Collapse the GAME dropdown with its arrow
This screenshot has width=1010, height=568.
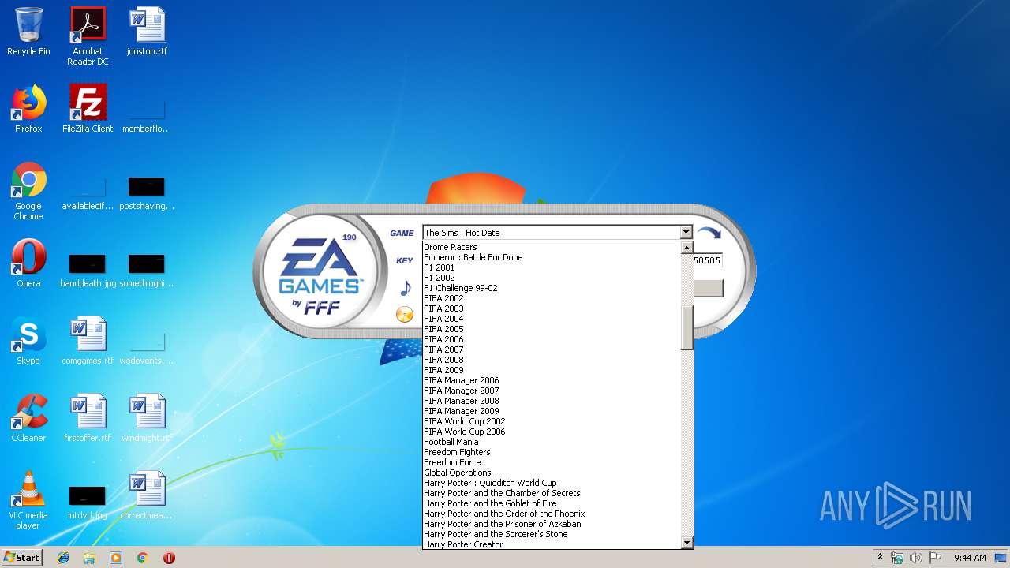[686, 233]
